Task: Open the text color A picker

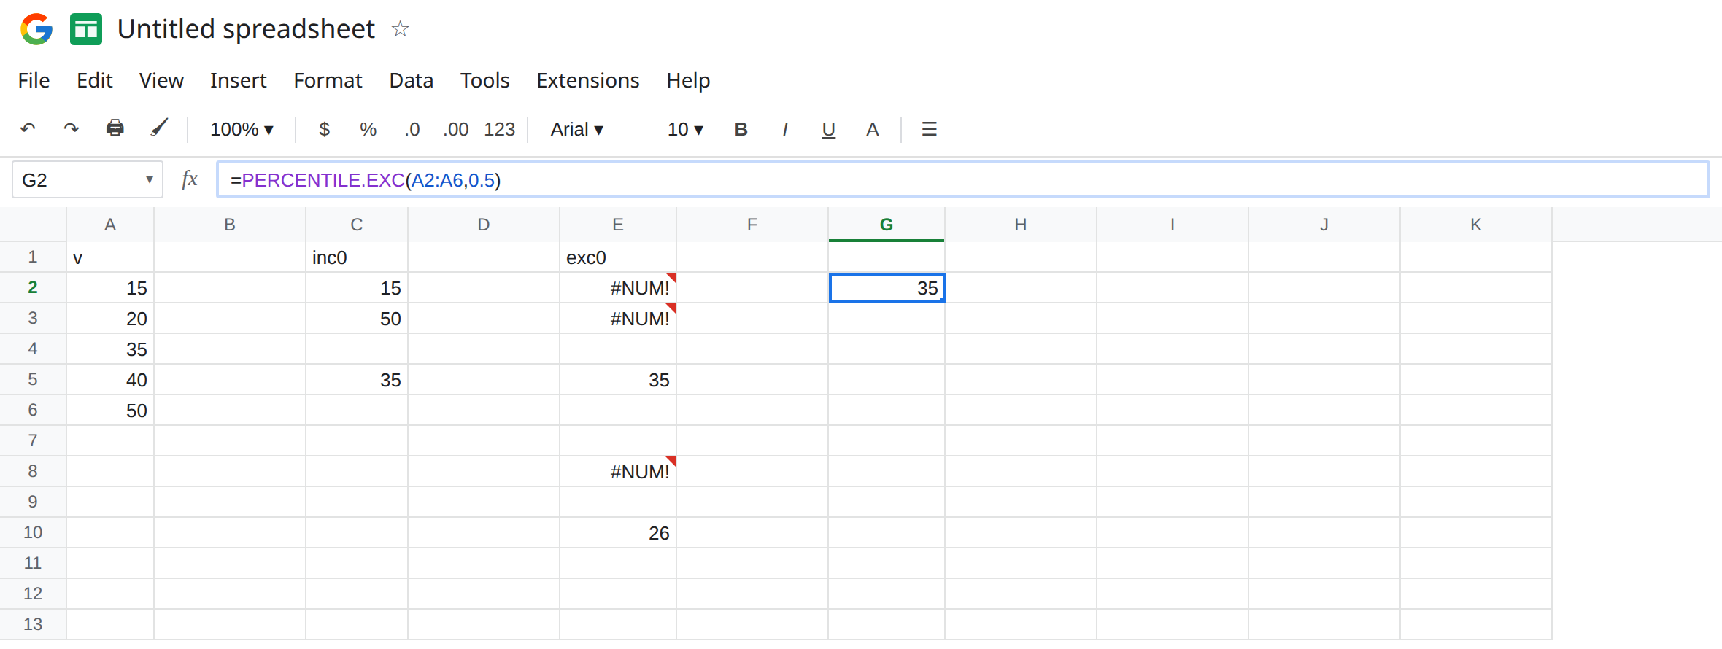Action: pyautogui.click(x=872, y=129)
